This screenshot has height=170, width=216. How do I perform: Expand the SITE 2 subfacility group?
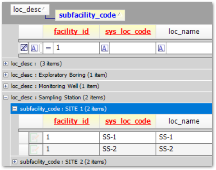pyautogui.click(x=15, y=162)
